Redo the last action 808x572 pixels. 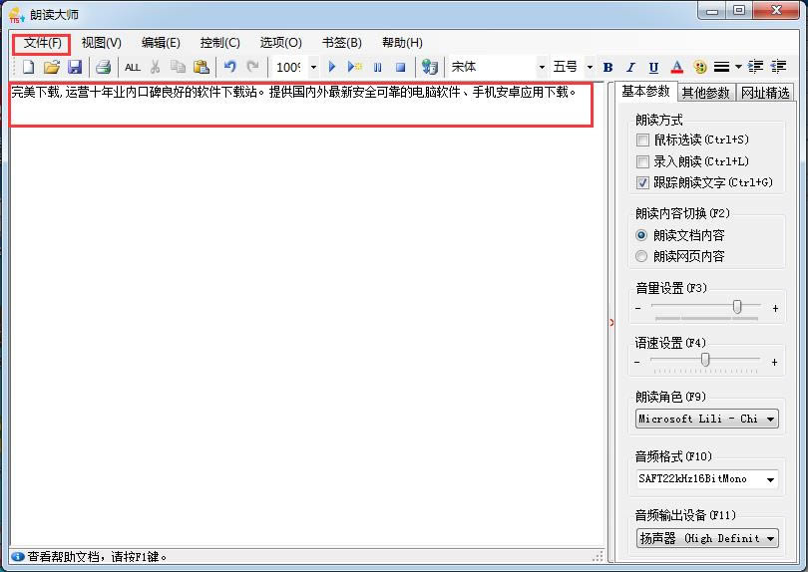pos(252,67)
